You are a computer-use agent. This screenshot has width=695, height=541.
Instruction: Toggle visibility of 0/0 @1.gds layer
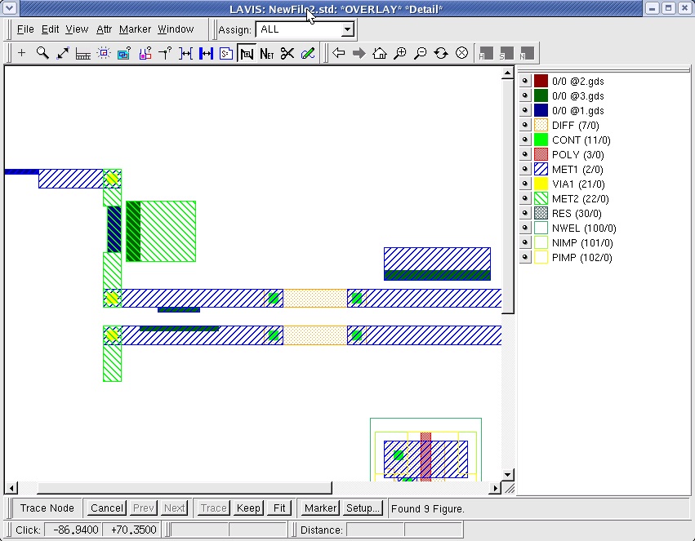pos(525,110)
